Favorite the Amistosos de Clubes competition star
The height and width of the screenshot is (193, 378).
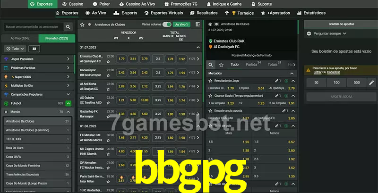[x=82, y=24]
